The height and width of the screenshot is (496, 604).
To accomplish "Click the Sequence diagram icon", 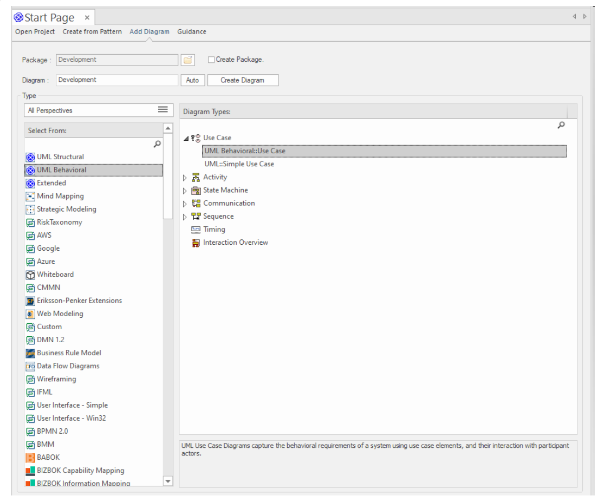I will pos(196,217).
